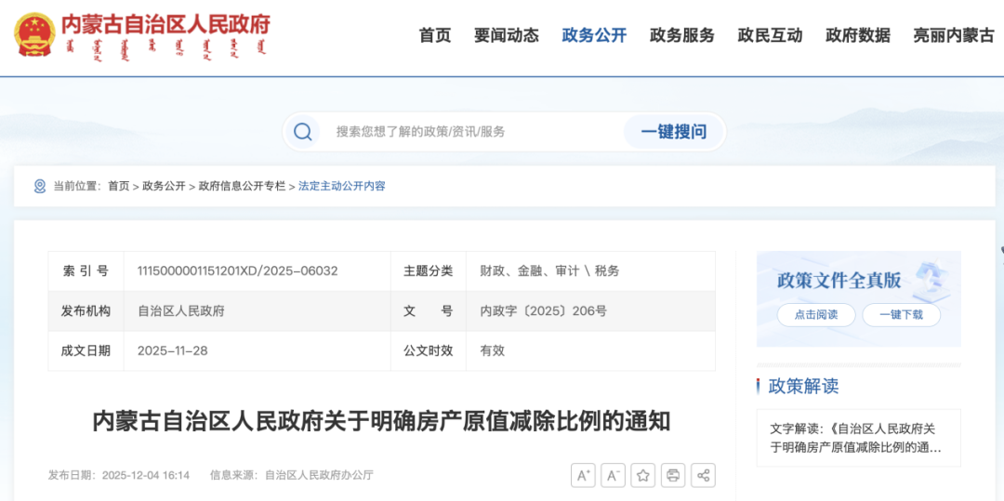The width and height of the screenshot is (1004, 501).
Task: Follow the 政府信息公开专栏 breadcrumb link
Action: 242,186
